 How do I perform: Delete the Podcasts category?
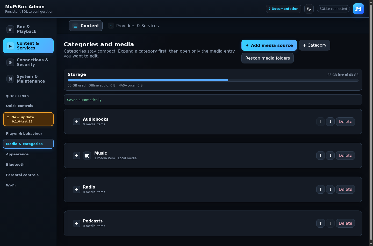click(345, 223)
